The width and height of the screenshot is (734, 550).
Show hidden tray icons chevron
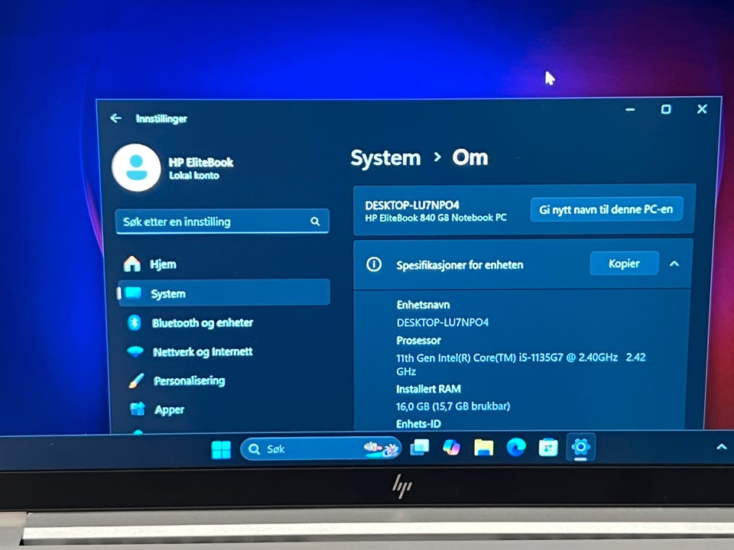pyautogui.click(x=721, y=447)
